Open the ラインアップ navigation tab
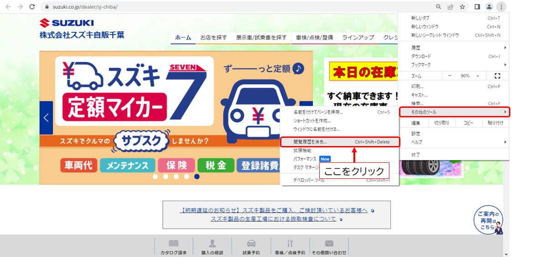The width and height of the screenshot is (555, 257). coord(358,38)
